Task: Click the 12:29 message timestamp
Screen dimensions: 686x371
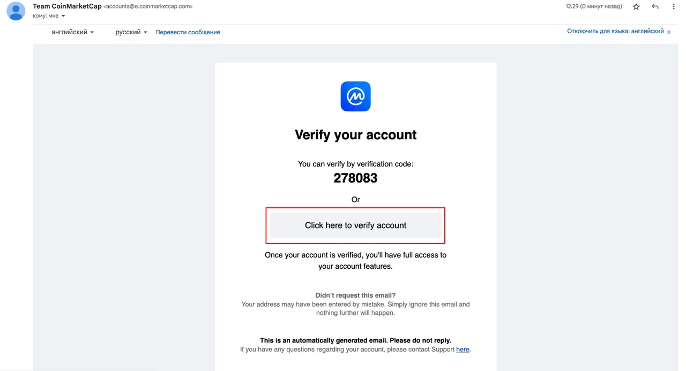Action: (x=594, y=6)
